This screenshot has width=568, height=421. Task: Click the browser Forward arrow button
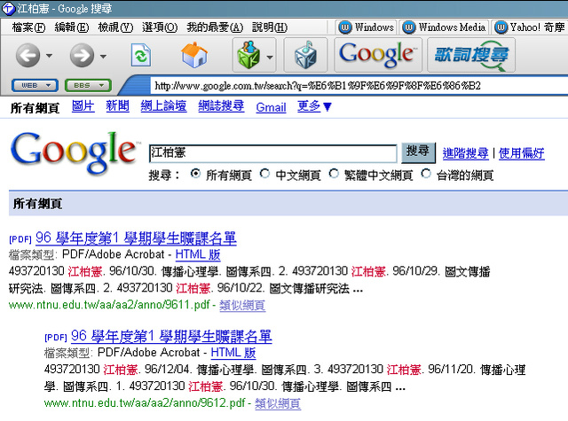82,55
